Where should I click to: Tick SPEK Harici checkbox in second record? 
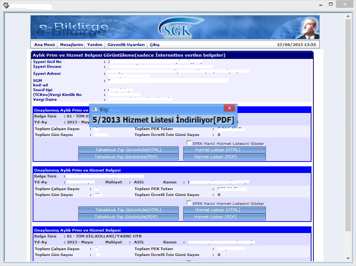189,203
